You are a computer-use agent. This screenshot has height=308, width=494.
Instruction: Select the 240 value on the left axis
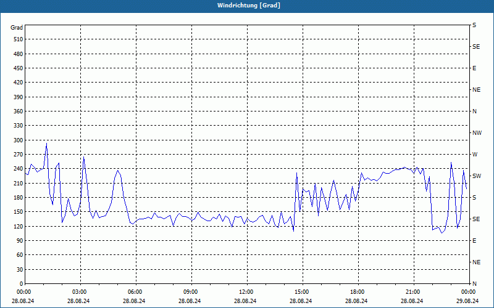pos(19,169)
